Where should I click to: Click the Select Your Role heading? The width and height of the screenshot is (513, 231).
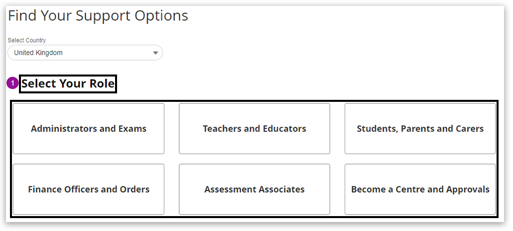68,84
